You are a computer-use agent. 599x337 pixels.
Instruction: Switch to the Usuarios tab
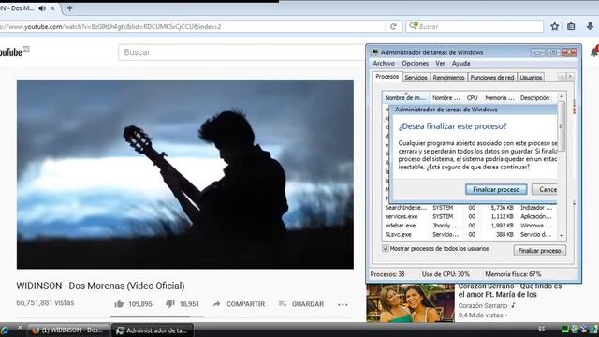[531, 77]
